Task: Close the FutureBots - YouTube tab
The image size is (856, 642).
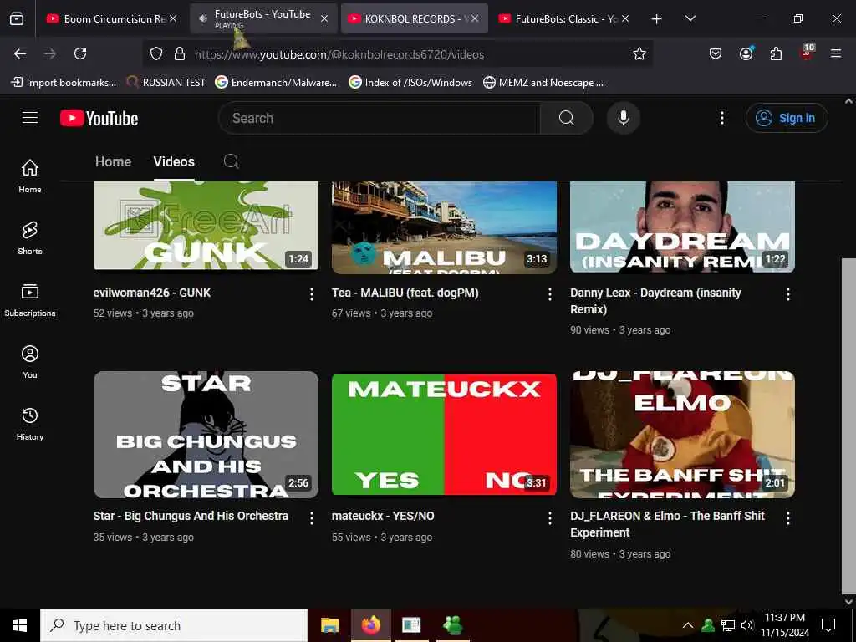Action: [324, 18]
